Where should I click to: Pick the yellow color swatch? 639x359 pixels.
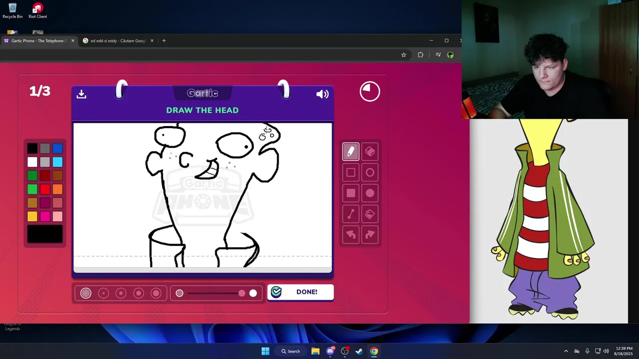[32, 216]
